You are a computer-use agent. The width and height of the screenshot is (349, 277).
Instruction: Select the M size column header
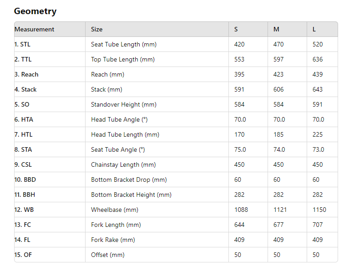(x=276, y=29)
